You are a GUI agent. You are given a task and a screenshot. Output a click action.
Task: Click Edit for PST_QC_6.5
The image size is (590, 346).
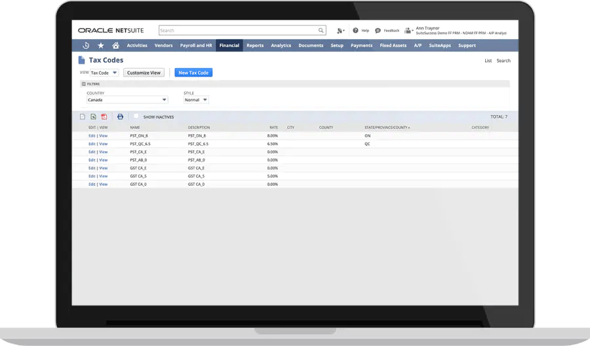click(x=92, y=144)
